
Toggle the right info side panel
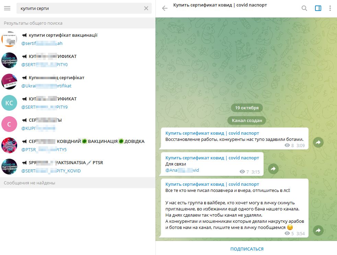[318, 8]
